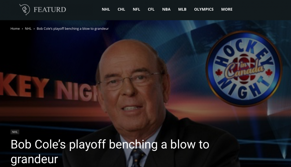This screenshot has height=167, width=291.
Task: Choose NBA from the header menu
Action: tap(166, 9)
